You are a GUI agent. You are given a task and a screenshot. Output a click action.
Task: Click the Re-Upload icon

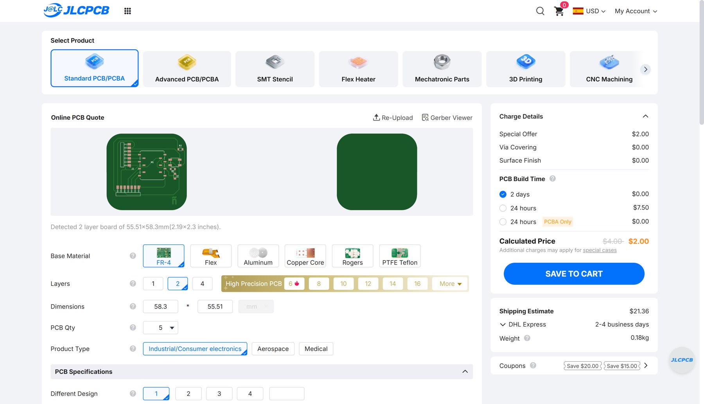click(x=376, y=117)
